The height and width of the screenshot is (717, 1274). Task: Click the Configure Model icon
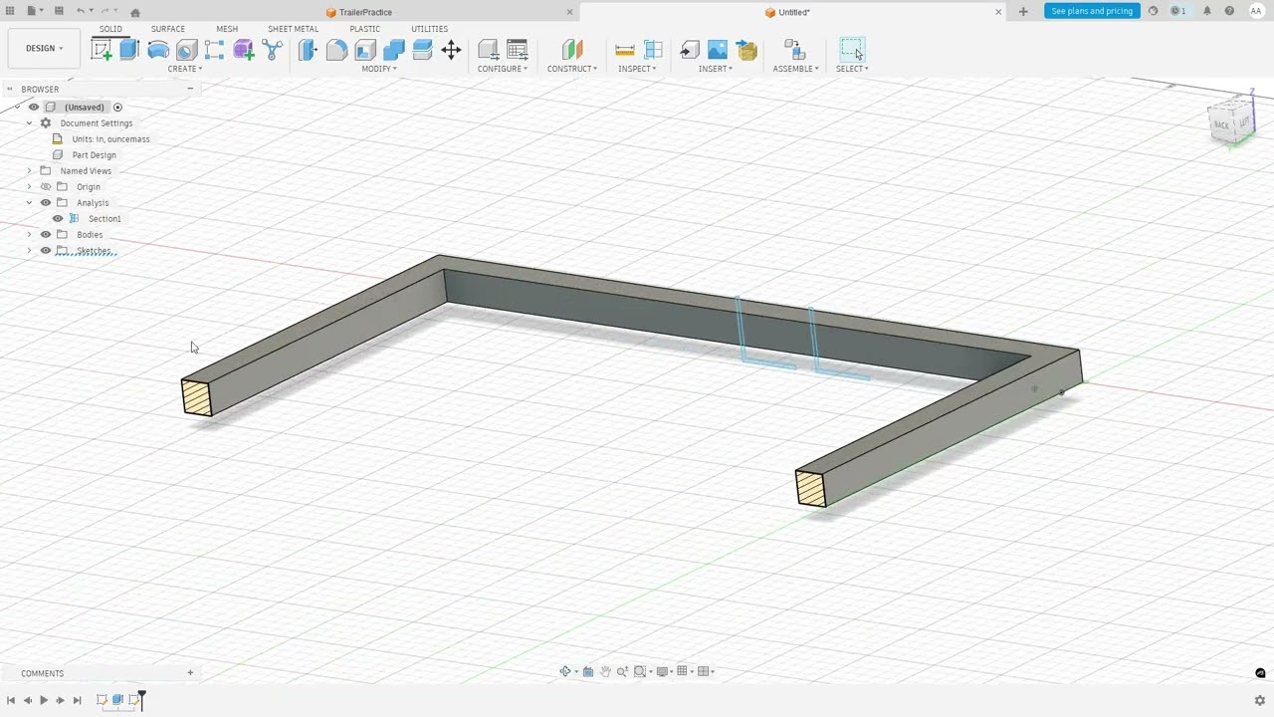click(489, 50)
